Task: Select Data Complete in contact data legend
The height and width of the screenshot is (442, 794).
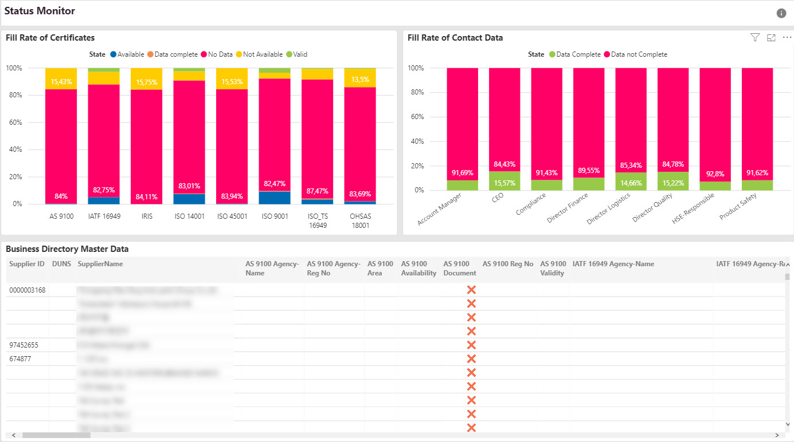Action: pos(575,54)
